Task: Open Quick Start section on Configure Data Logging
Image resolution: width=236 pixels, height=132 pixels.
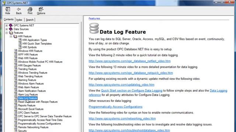Action: [132, 91]
